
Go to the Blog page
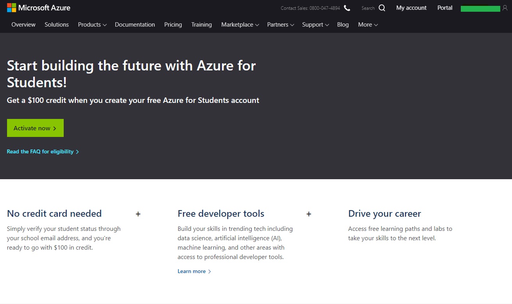click(x=343, y=25)
